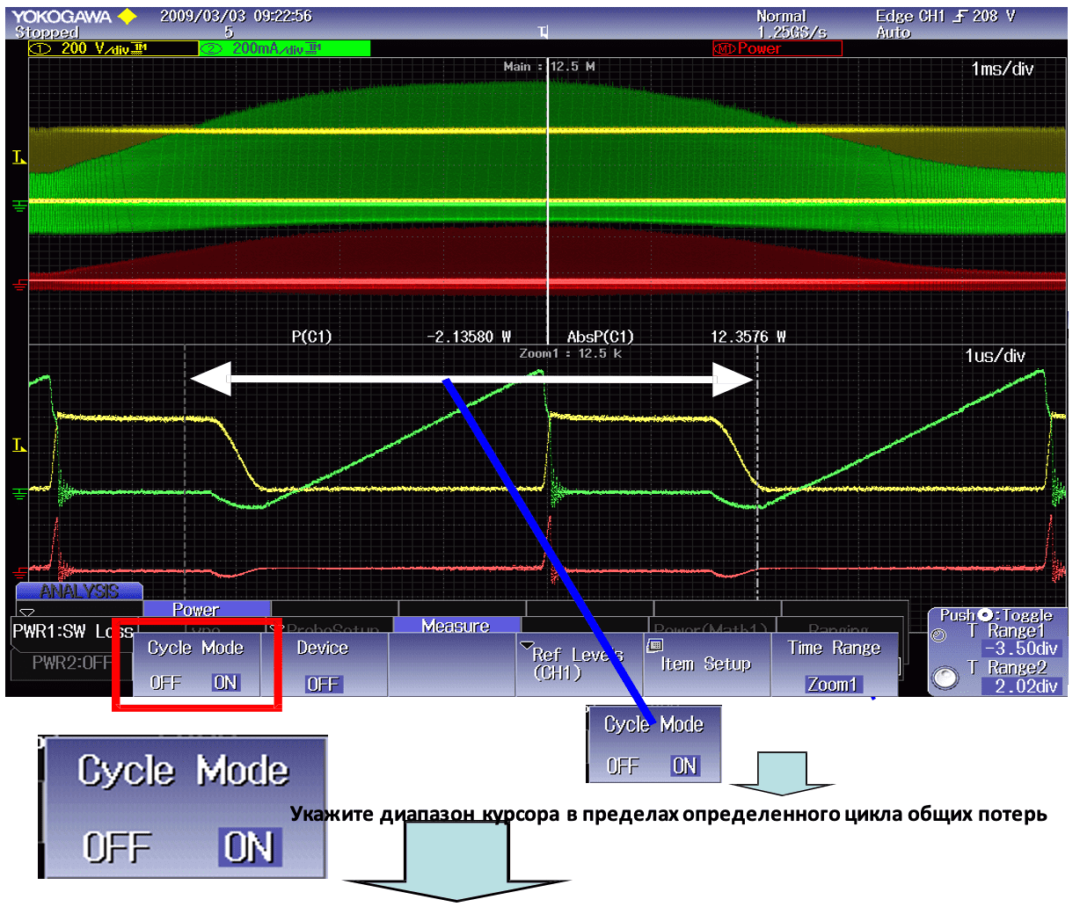This screenshot has height=914, width=1080.
Task: Turn Cycle Mode ON in the menu bar
Action: (x=225, y=683)
